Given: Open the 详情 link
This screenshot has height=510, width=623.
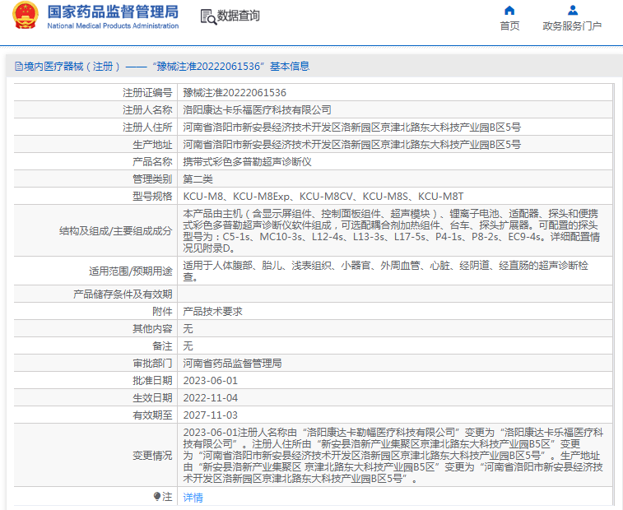Looking at the screenshot, I should [193, 498].
